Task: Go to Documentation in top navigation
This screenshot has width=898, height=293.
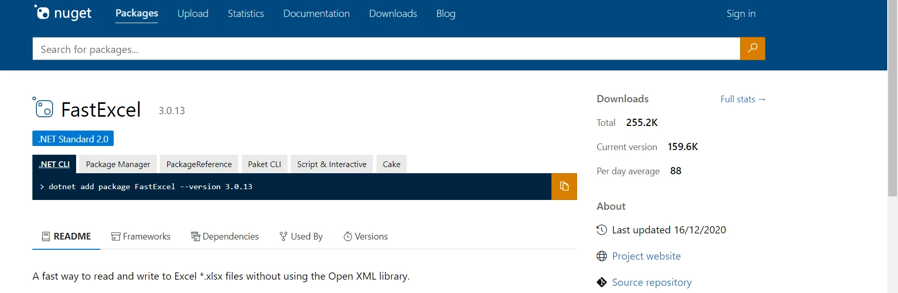Action: [x=316, y=14]
